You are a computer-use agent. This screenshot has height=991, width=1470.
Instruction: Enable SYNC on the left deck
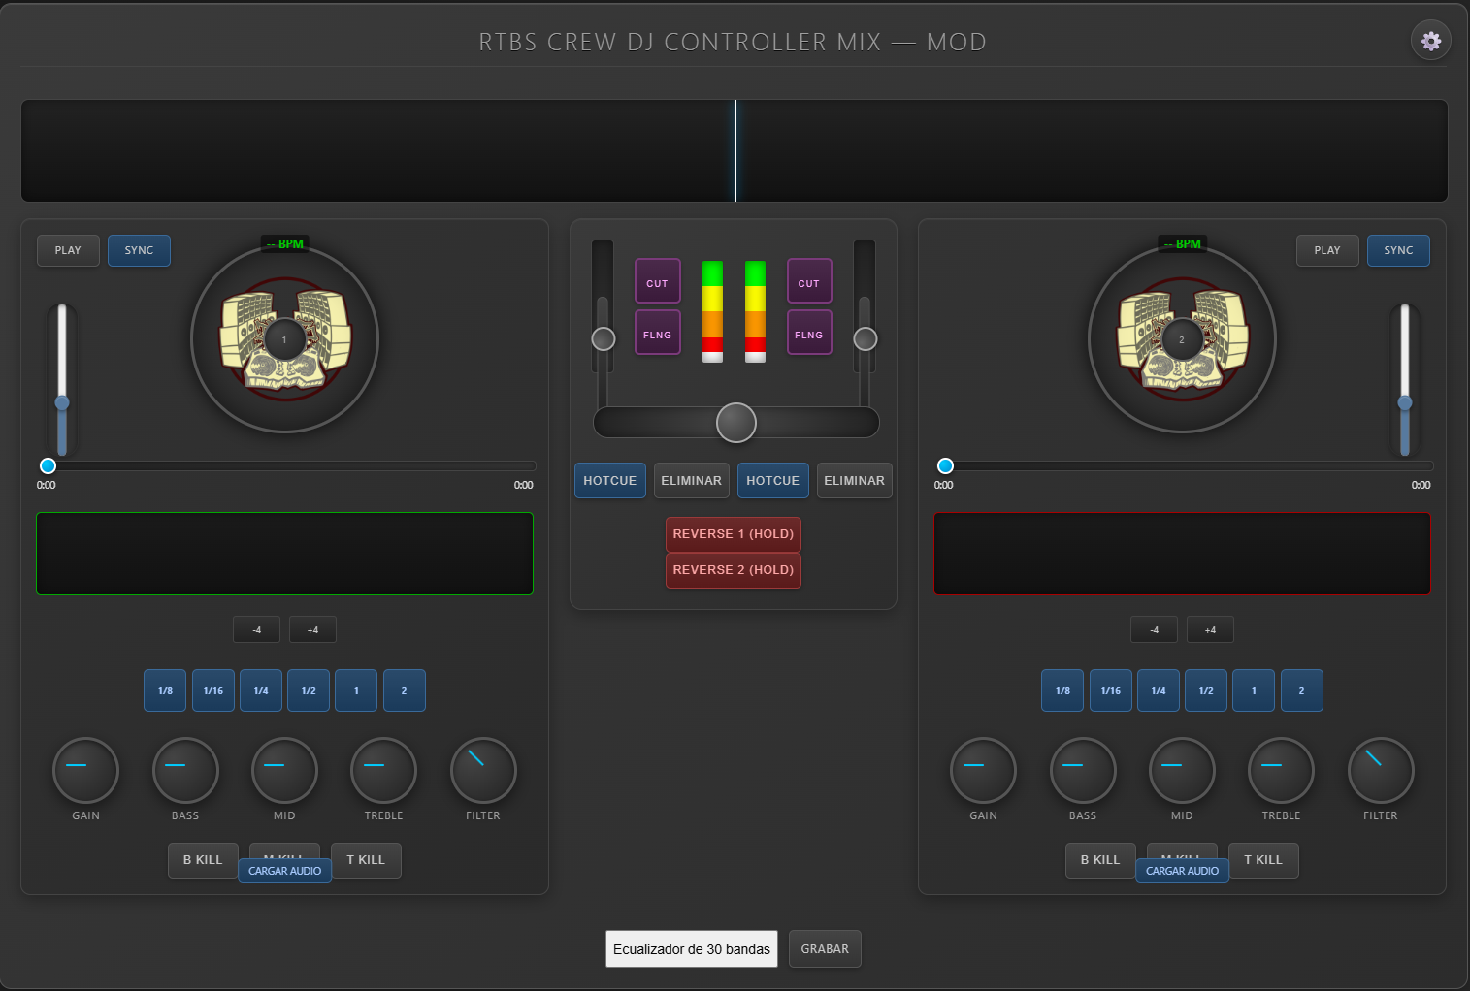(139, 250)
